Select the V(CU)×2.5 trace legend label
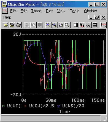 [42, 106]
